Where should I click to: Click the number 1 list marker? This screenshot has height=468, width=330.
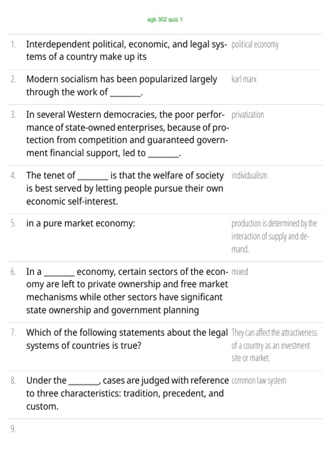click(x=13, y=44)
